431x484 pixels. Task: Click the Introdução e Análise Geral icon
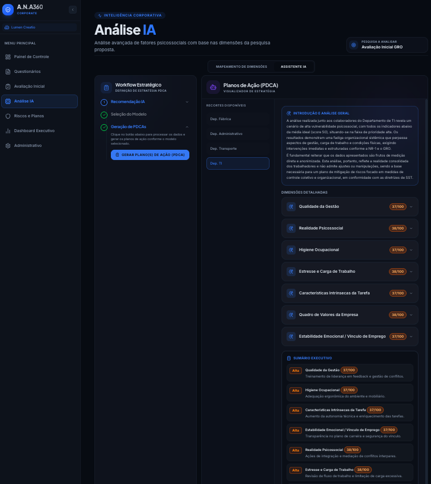click(x=289, y=113)
